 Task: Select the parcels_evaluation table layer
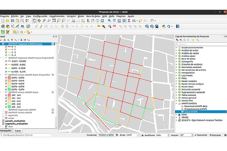point(15,121)
